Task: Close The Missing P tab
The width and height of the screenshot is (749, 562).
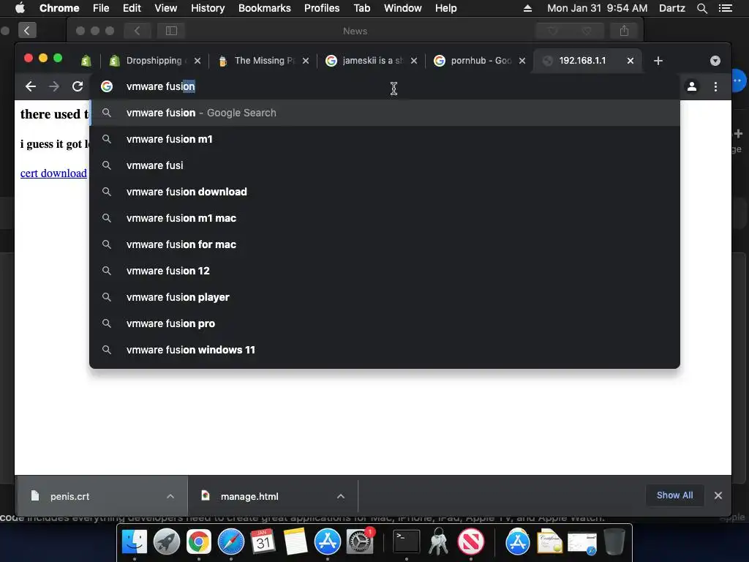Action: (x=306, y=61)
